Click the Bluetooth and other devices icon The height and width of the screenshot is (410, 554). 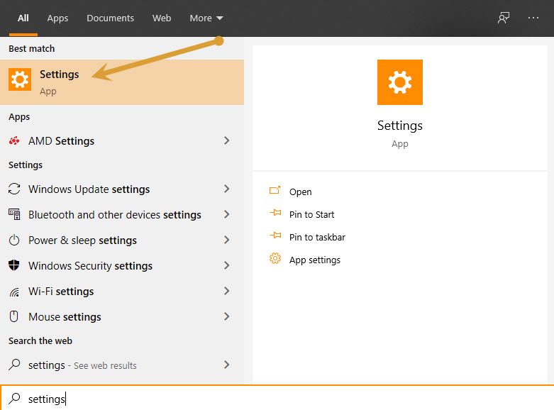pos(14,214)
